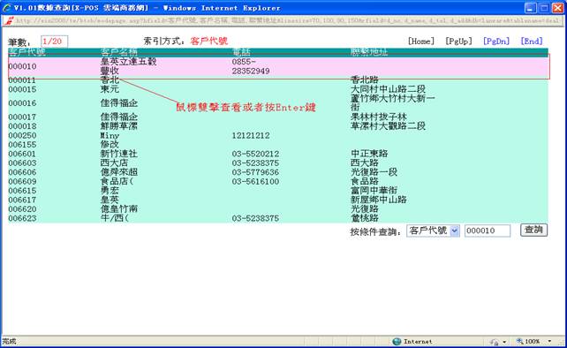Click the 查詢 search button
Image resolution: width=567 pixels, height=348 pixels.
[533, 230]
